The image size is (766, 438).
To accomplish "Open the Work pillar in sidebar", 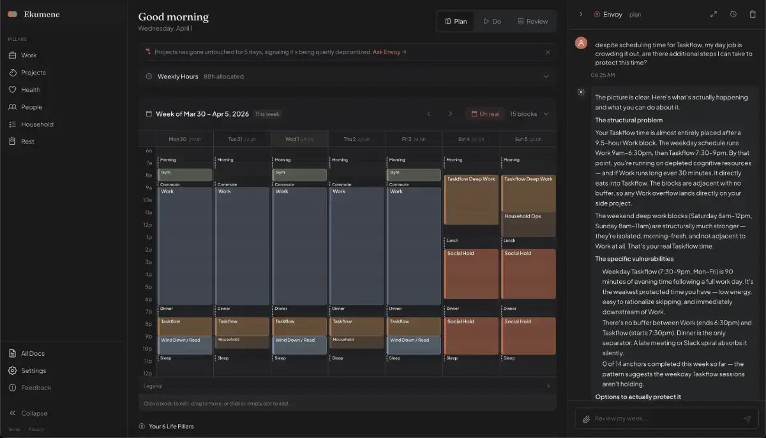I will 29,55.
